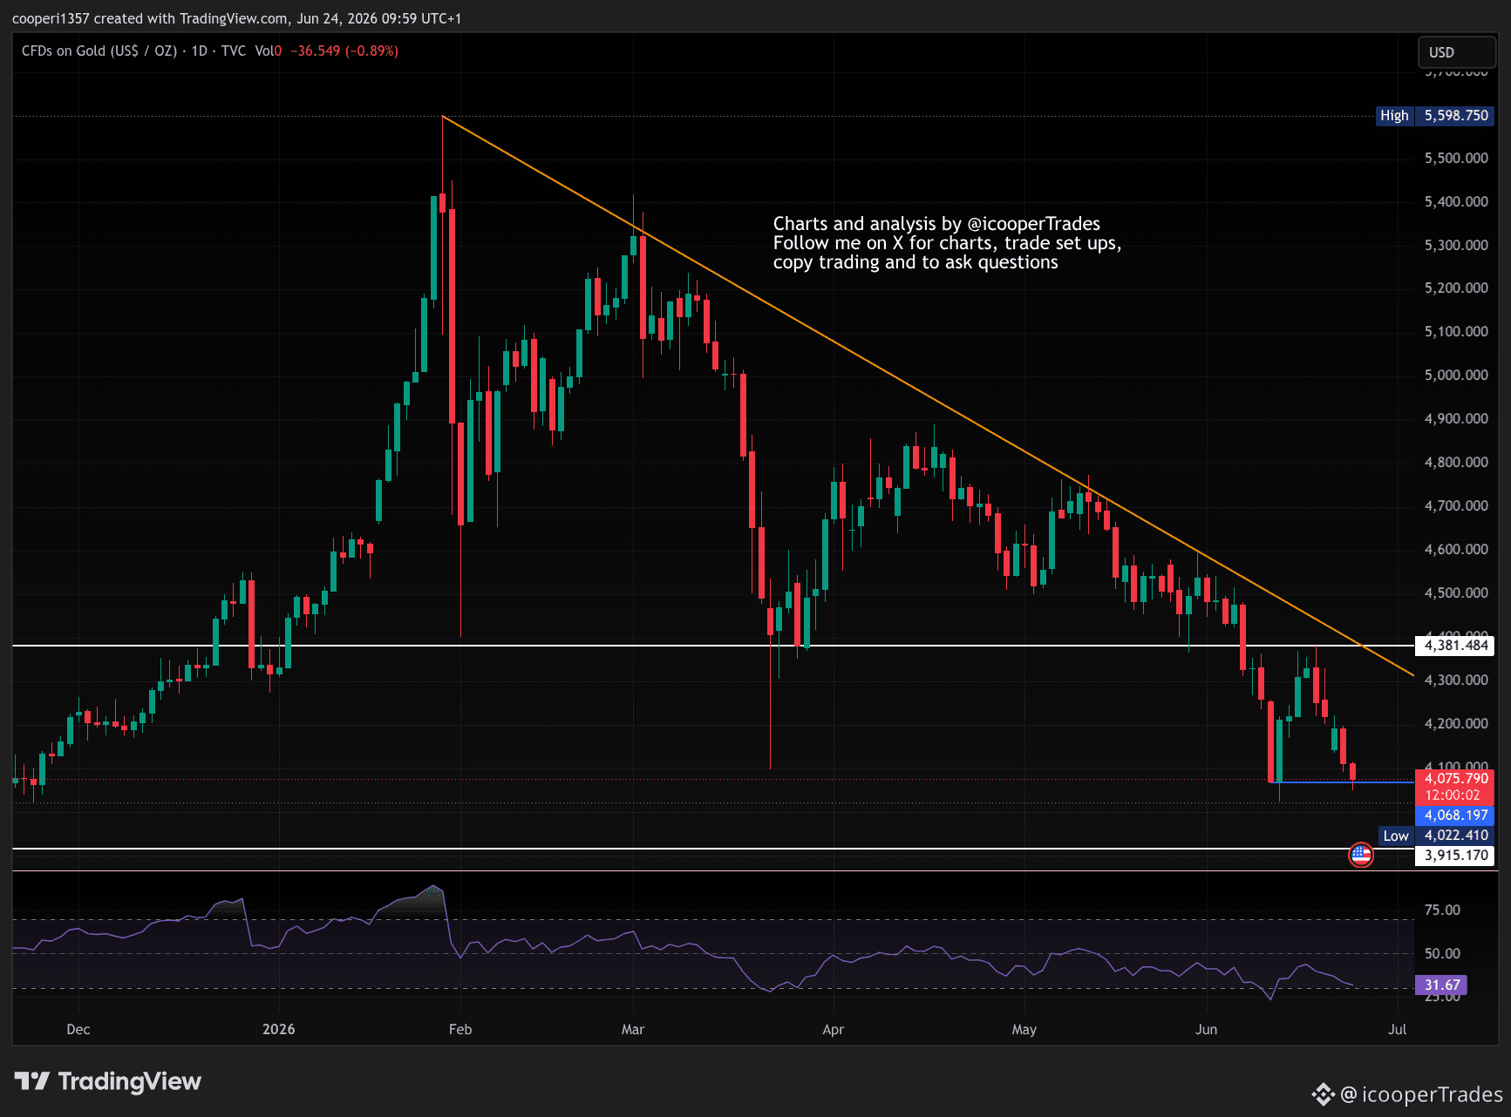The height and width of the screenshot is (1117, 1511).
Task: Click the '50.00' RSI axis label
Action: (x=1442, y=954)
